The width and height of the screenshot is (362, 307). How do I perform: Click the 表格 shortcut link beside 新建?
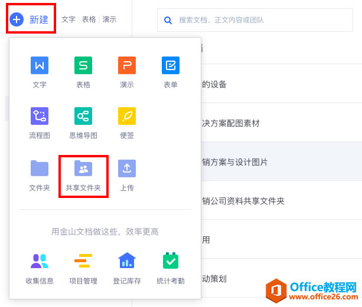(x=89, y=19)
